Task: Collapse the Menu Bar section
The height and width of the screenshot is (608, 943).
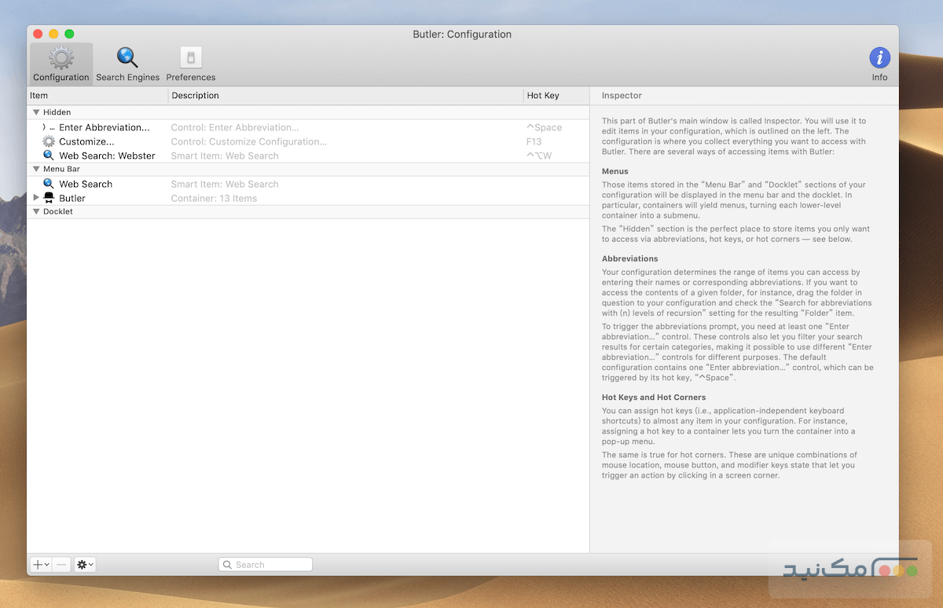Action: pyautogui.click(x=36, y=169)
